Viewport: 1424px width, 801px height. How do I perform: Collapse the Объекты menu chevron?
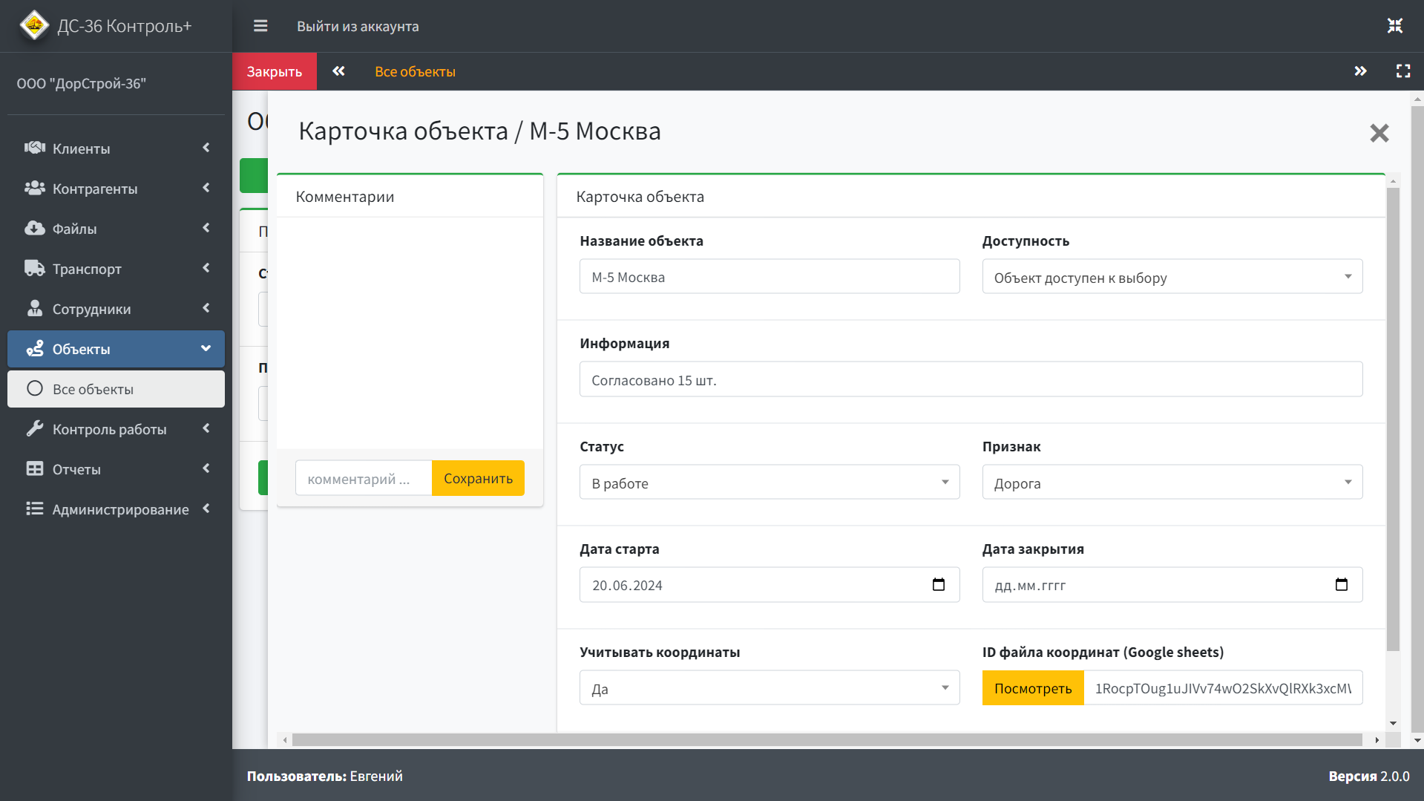pyautogui.click(x=206, y=348)
